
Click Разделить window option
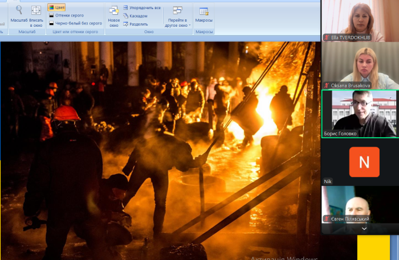[138, 24]
